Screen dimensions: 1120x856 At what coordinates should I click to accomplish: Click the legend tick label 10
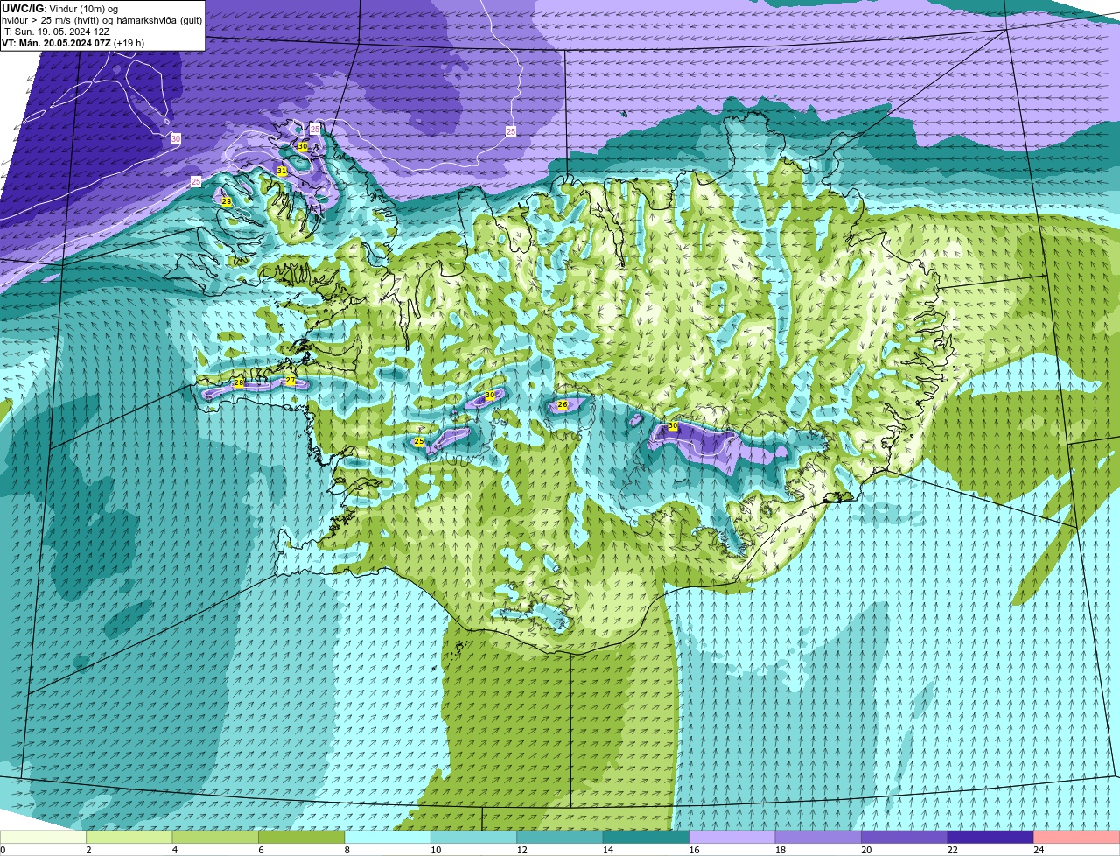[436, 850]
